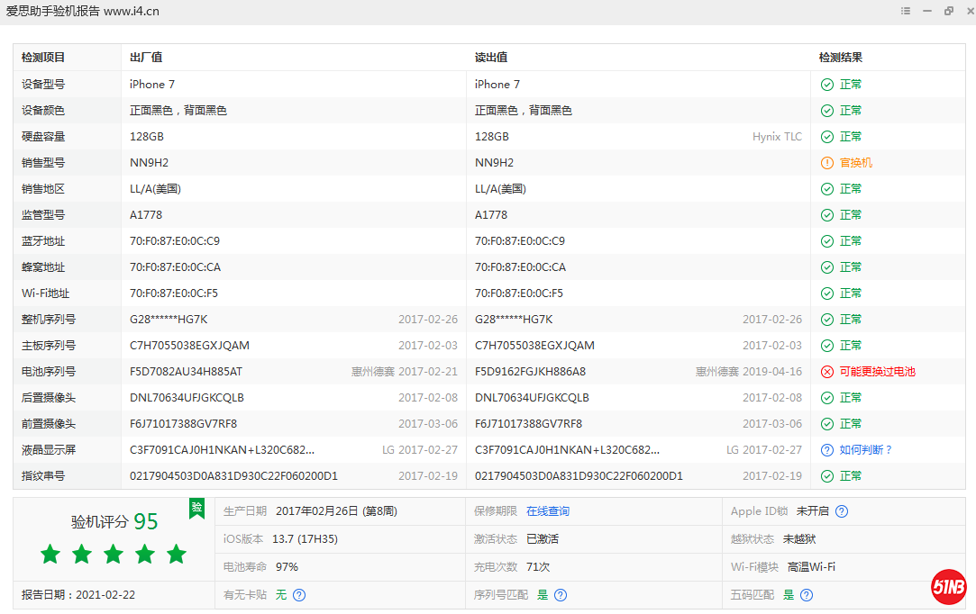
Task: Click the orange alert icon in 销售型号 row
Action: click(826, 163)
